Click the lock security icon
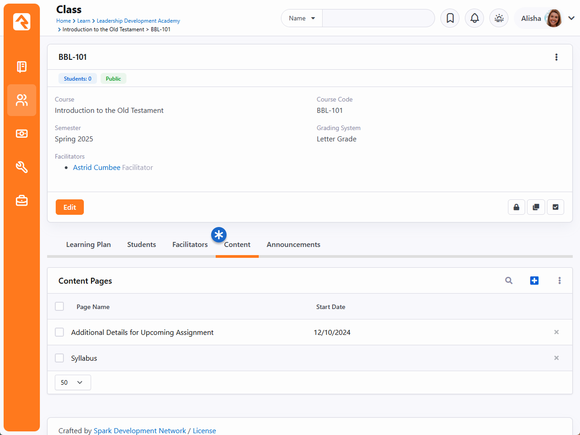This screenshot has height=435, width=580. click(516, 207)
